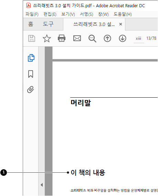Collapse navigation pane with left triangle

pyautogui.click(x=42, y=185)
